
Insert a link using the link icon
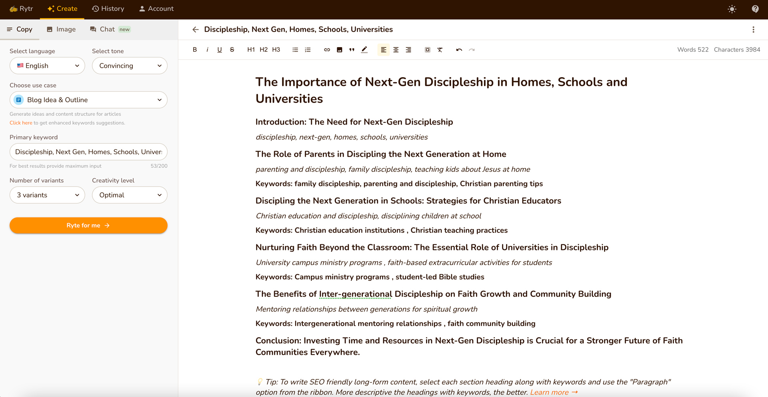point(327,50)
